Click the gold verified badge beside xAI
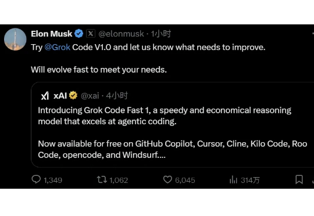Image resolution: width=314 pixels, height=216 pixels. point(73,95)
